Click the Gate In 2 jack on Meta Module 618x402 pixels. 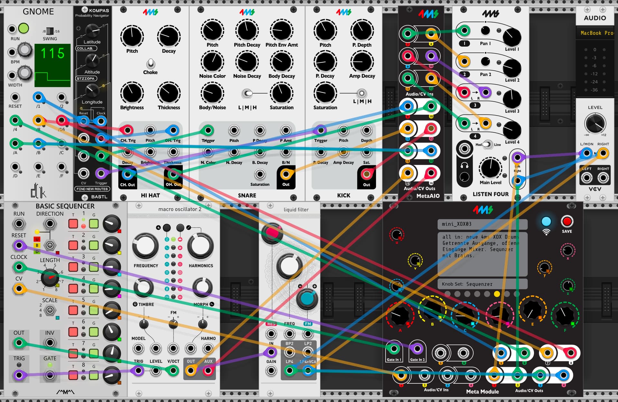(x=417, y=348)
